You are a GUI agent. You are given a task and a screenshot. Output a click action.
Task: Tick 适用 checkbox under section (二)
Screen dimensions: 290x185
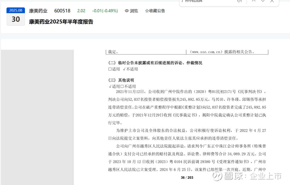tap(110, 69)
